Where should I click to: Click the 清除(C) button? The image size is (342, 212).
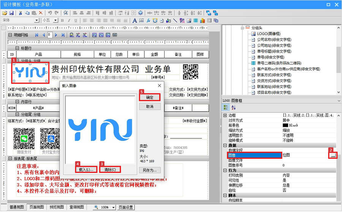(x=110, y=170)
